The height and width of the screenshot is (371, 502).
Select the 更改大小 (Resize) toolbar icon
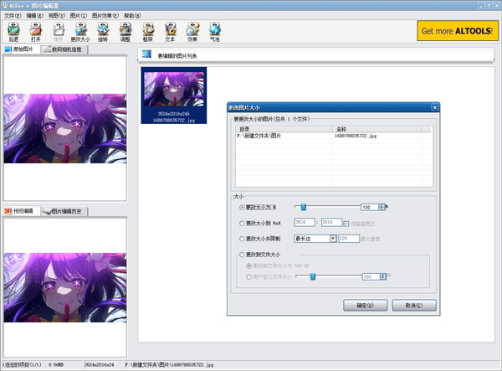pyautogui.click(x=81, y=31)
